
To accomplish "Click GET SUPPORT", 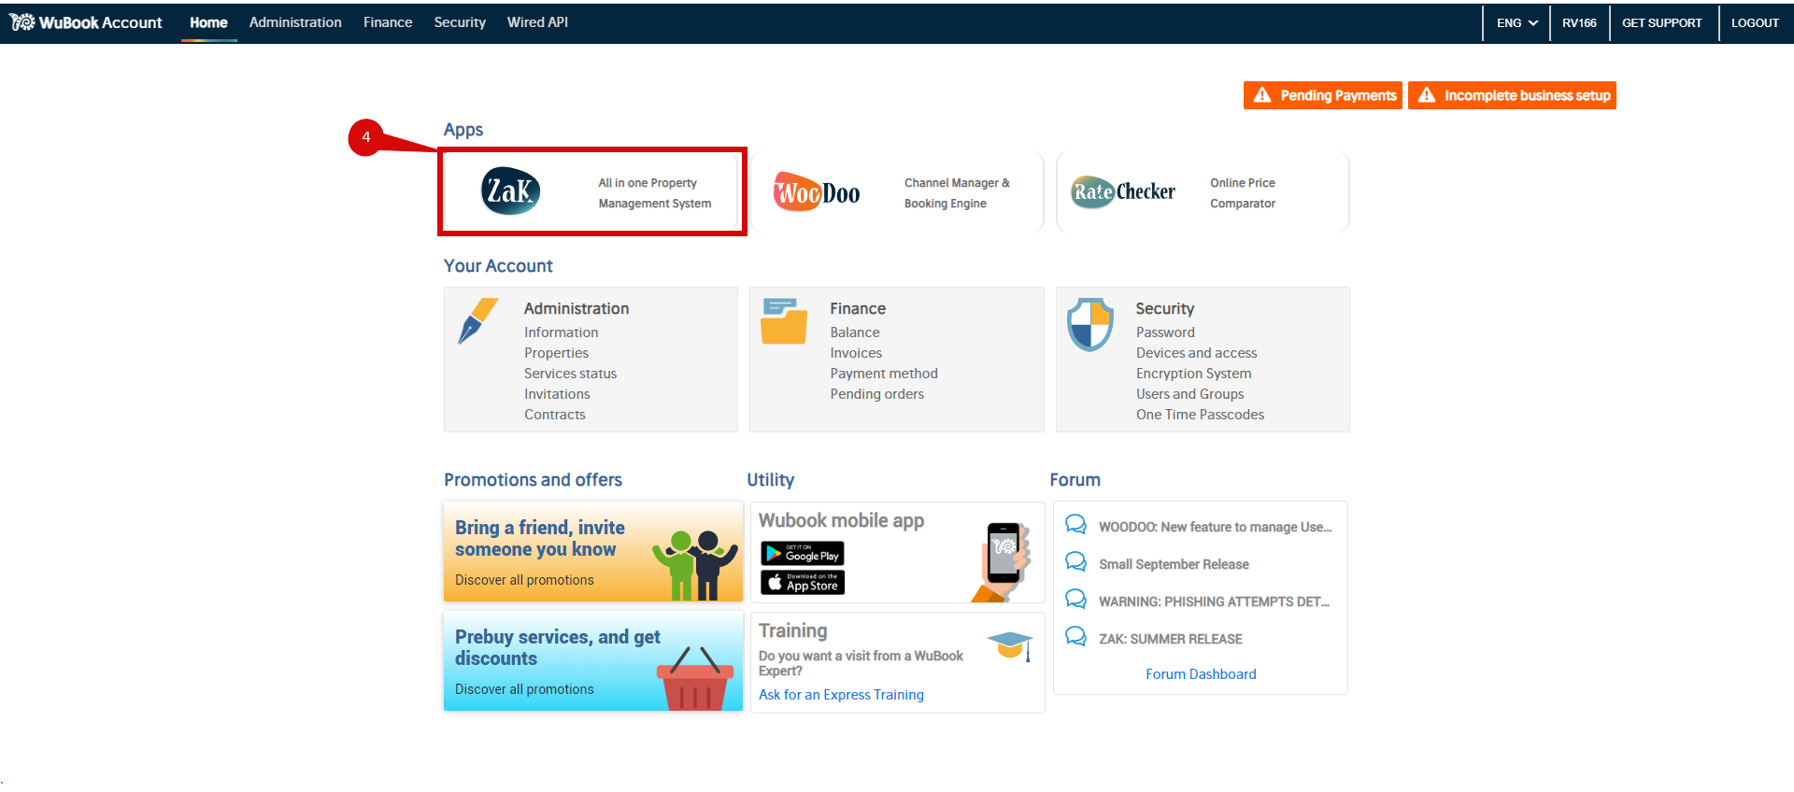I will 1662,22.
